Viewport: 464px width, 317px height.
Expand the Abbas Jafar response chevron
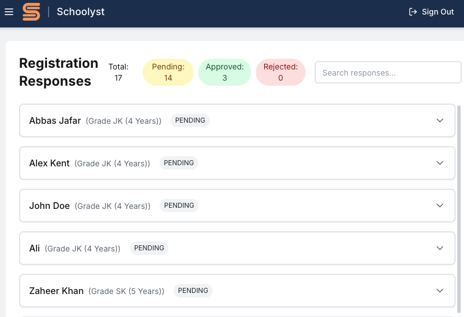tap(440, 120)
